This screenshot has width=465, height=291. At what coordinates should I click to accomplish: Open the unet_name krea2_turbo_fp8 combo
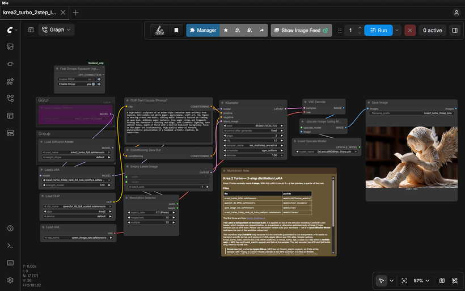(x=77, y=152)
